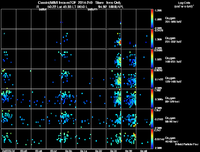
Task: Open the 03:31 image in Oxygen 129-169 keV row
Action: click(8, 79)
